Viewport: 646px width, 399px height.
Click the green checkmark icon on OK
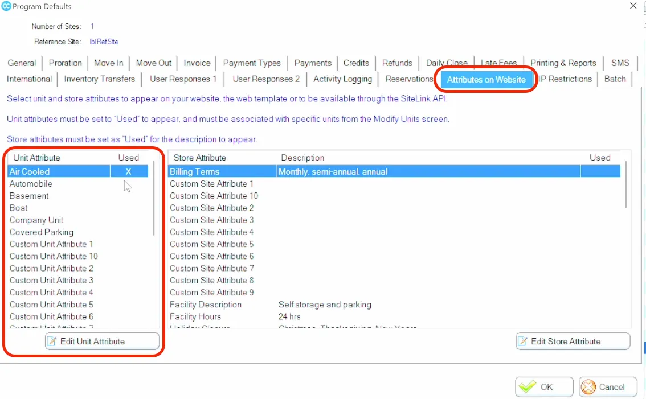click(527, 387)
